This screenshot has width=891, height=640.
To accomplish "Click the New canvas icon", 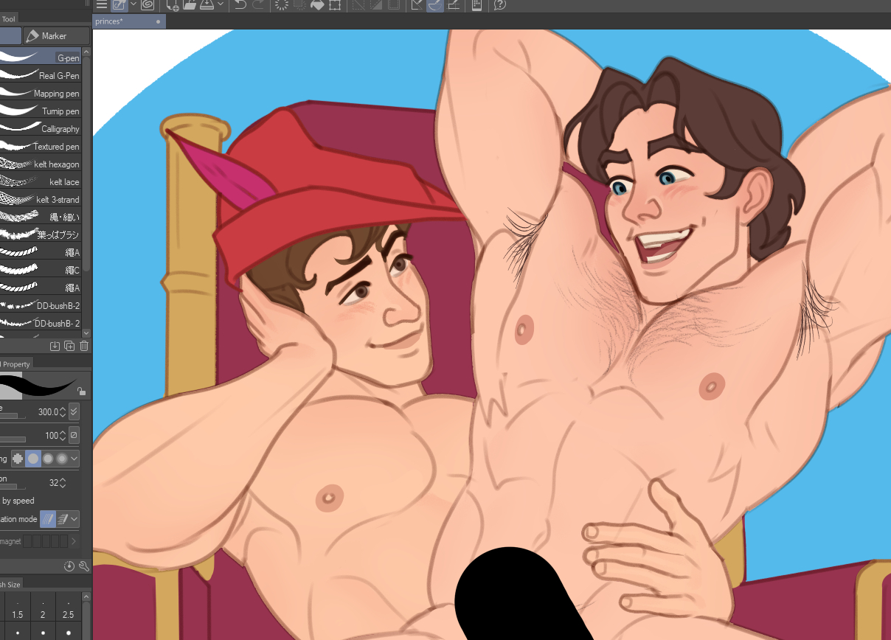I will pos(173,6).
